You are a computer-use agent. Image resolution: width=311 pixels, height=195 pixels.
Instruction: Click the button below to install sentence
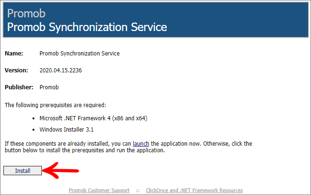pos(85,150)
